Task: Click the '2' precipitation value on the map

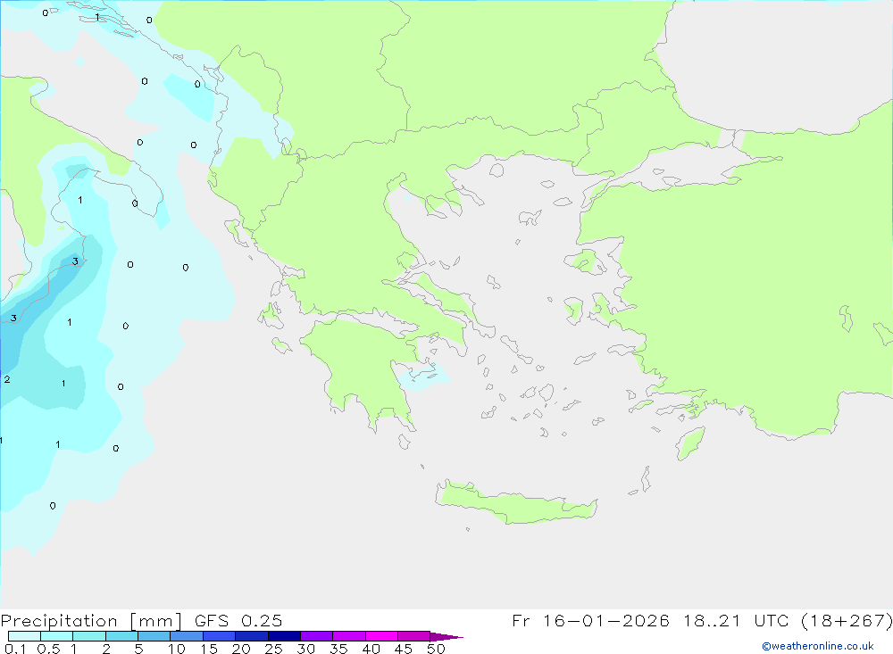Action: click(x=7, y=380)
